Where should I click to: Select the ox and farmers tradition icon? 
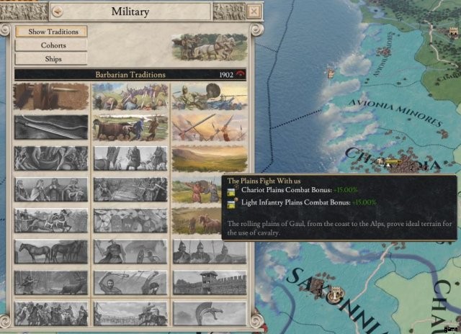click(x=130, y=127)
